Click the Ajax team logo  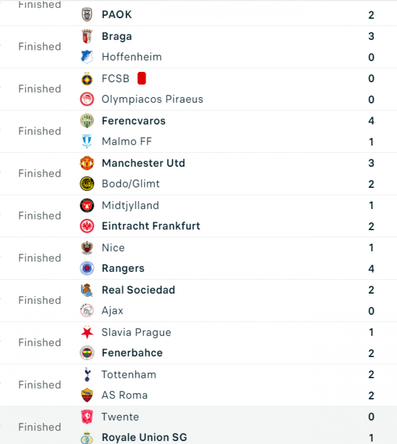pyautogui.click(x=87, y=311)
